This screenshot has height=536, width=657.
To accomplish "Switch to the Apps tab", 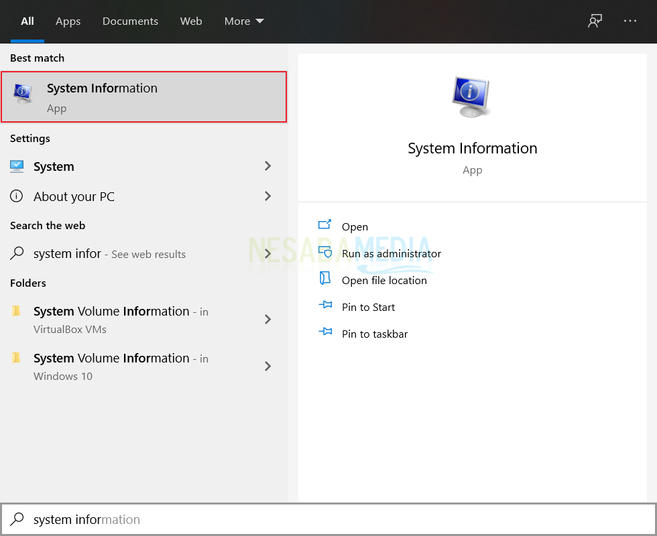I will [x=68, y=21].
